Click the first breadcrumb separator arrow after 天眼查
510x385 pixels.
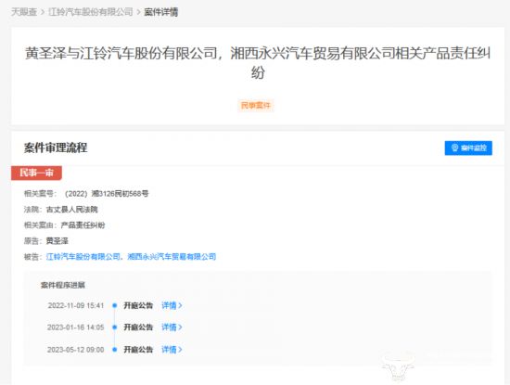tap(43, 12)
